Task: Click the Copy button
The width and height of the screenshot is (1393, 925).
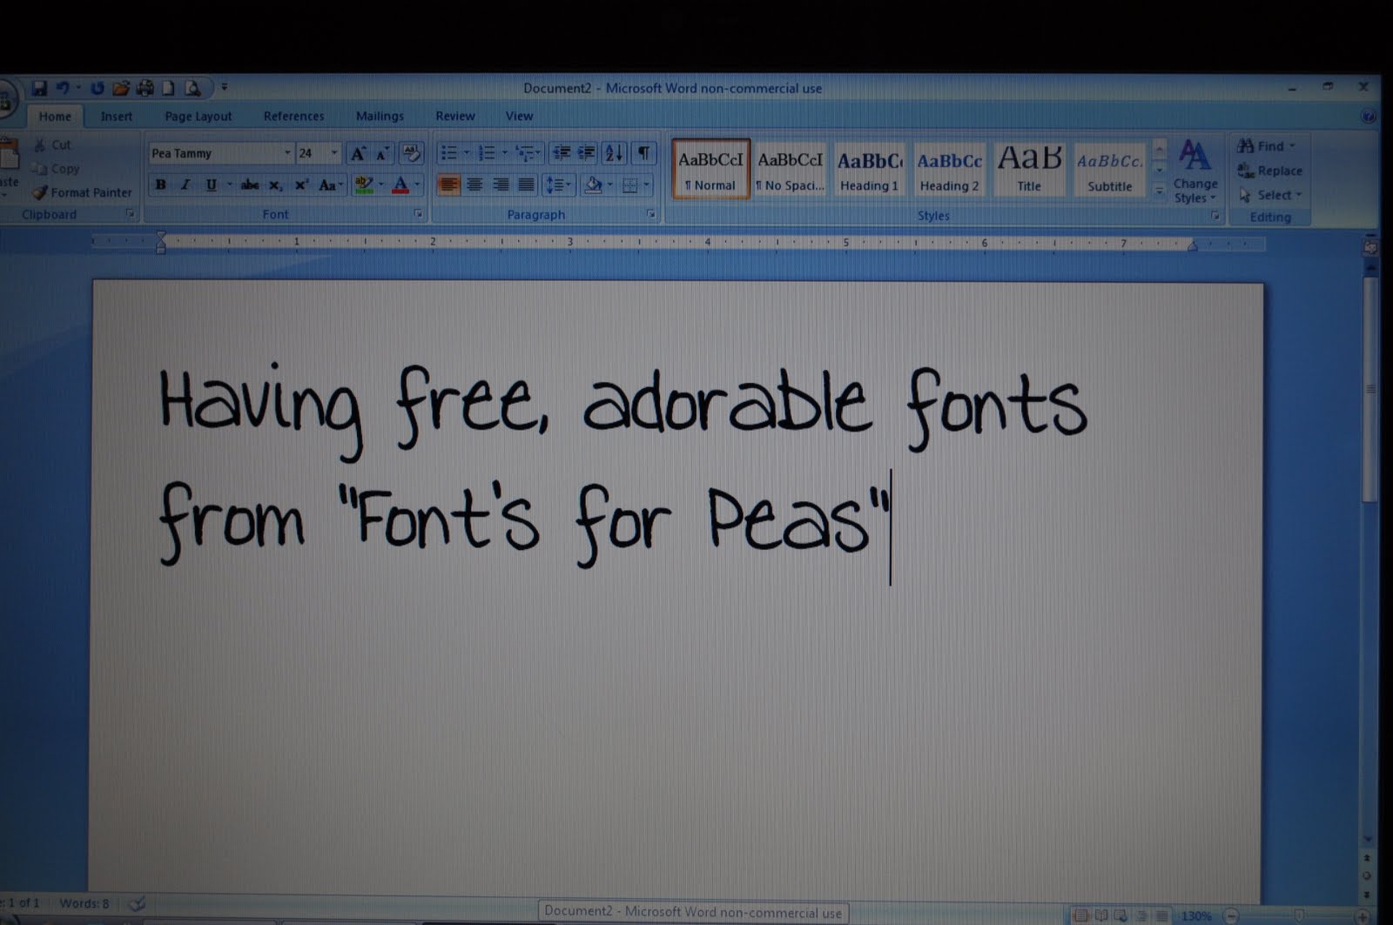Action: pos(56,169)
